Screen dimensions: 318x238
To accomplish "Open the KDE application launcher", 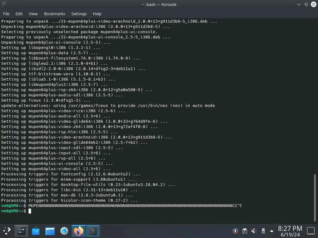I will pos(7,231).
